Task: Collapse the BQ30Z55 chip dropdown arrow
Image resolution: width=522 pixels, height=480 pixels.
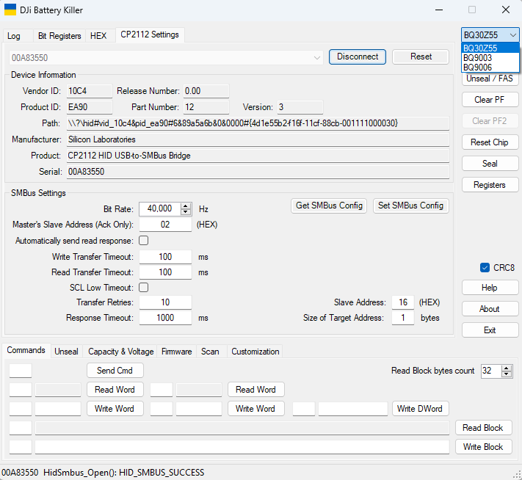Action: tap(512, 35)
